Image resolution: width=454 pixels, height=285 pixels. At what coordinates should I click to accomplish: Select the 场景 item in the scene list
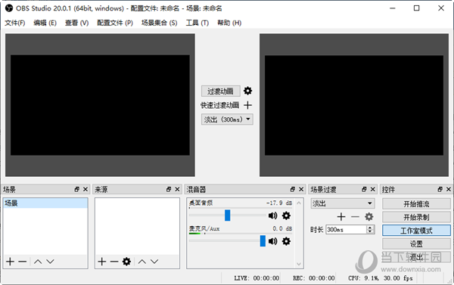point(45,203)
